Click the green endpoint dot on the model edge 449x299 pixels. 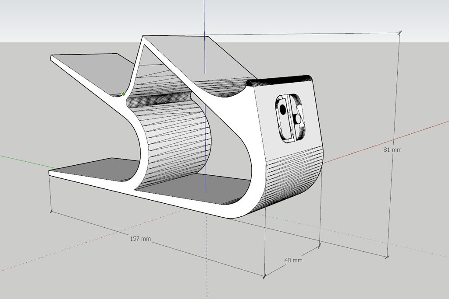click(x=125, y=93)
